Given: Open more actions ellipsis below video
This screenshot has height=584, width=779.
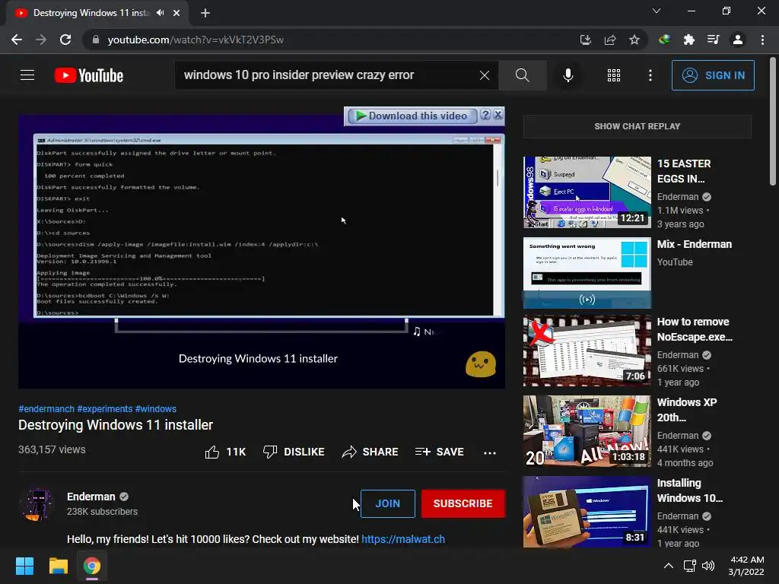Looking at the screenshot, I should pyautogui.click(x=490, y=452).
